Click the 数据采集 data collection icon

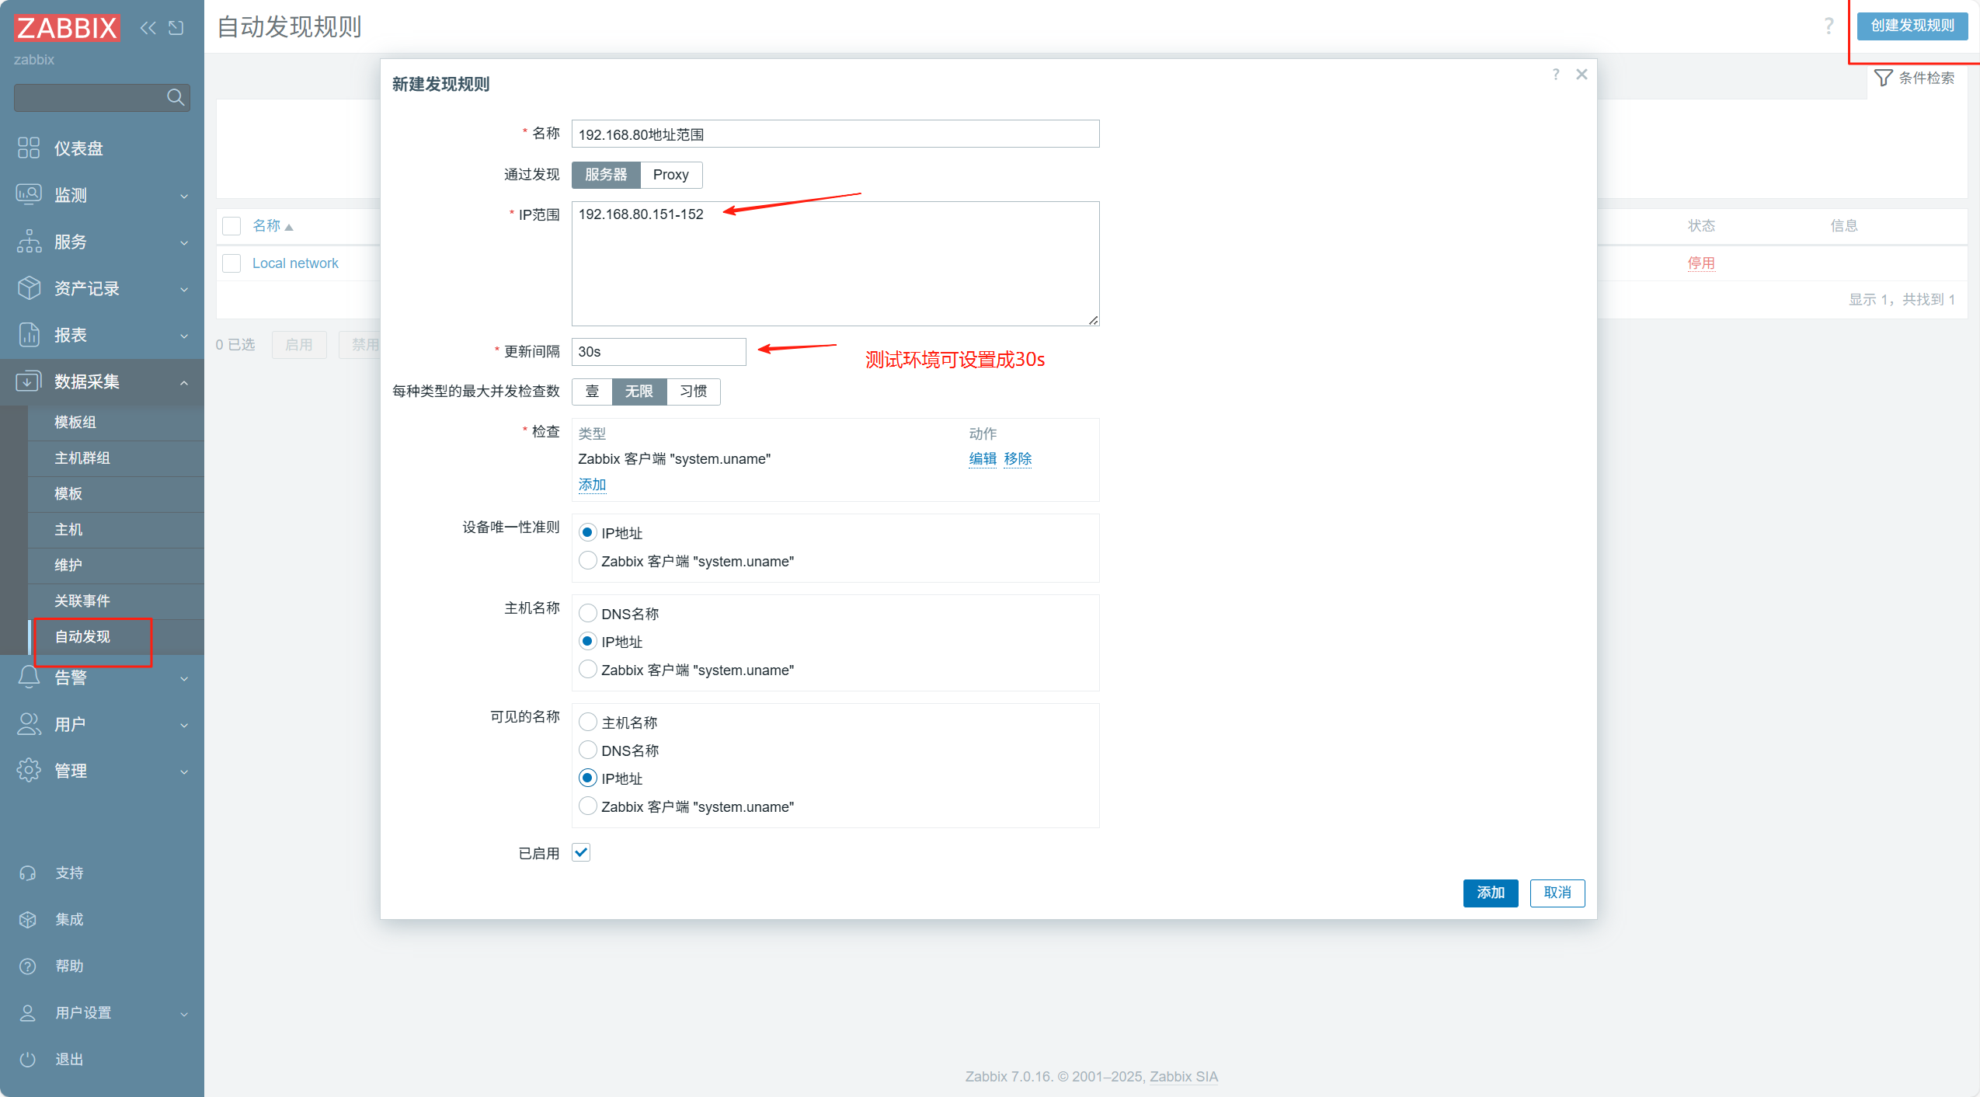click(x=29, y=381)
